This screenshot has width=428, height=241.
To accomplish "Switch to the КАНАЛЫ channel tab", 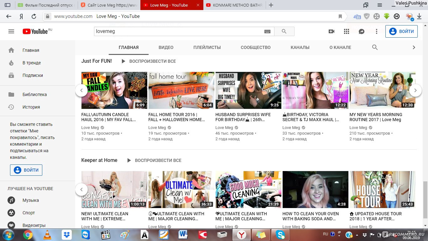I will [x=300, y=47].
